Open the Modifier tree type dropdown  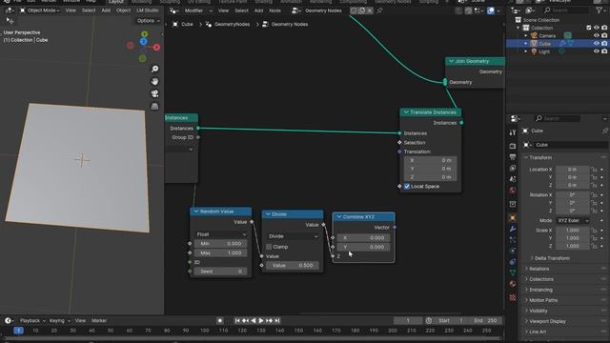pyautogui.click(x=199, y=10)
